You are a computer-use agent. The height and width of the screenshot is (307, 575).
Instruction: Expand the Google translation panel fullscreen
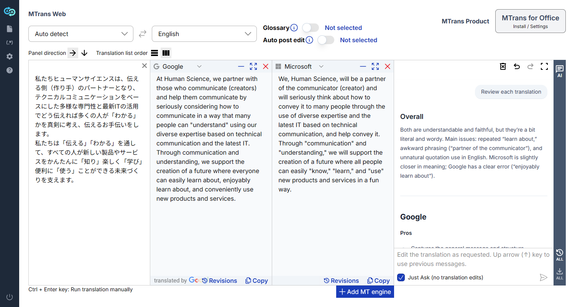click(x=253, y=66)
